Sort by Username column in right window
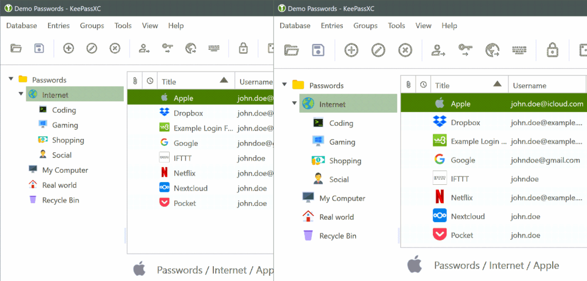Viewport: 587px width, 281px height. coord(547,85)
